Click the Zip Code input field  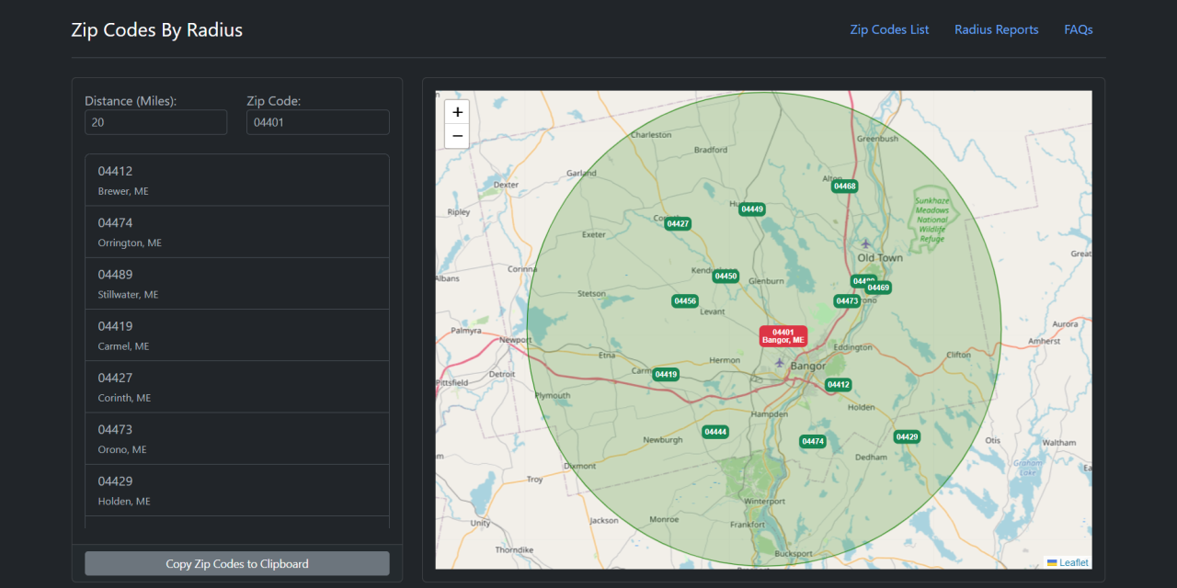pos(317,121)
